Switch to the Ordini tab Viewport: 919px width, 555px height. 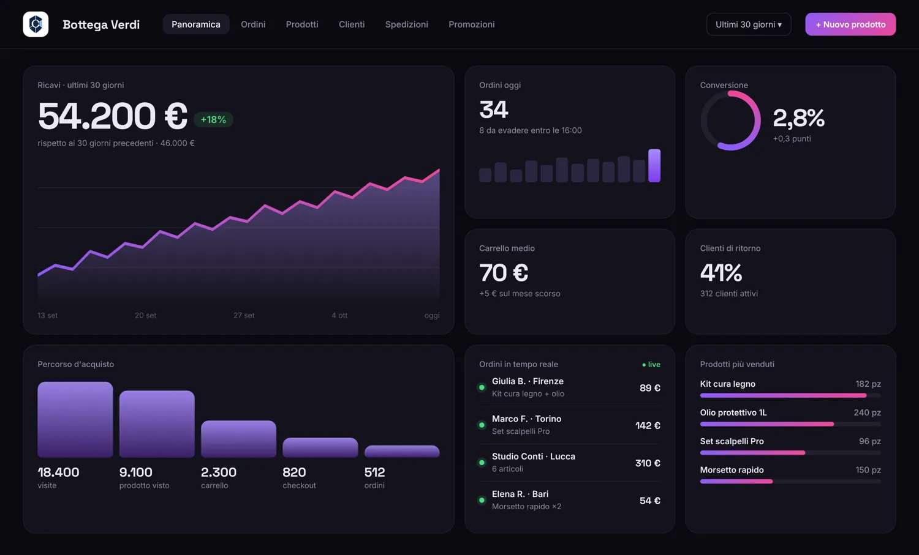[253, 24]
